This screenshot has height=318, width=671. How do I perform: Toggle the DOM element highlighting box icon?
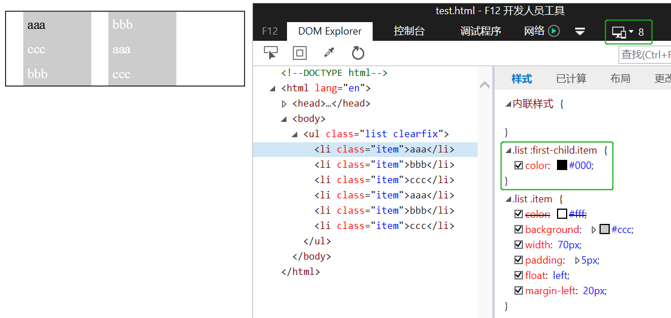pyautogui.click(x=299, y=53)
